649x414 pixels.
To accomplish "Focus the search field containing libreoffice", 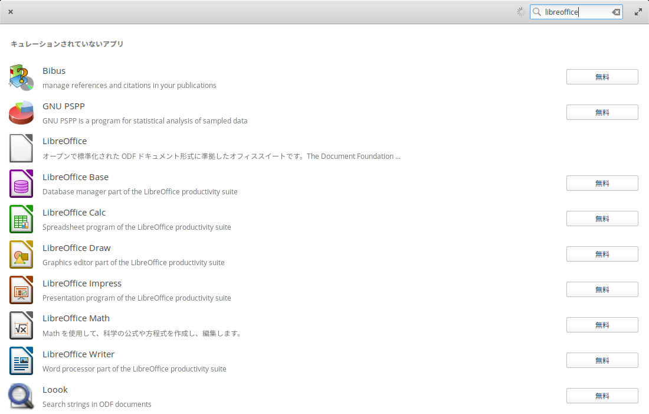I will (x=576, y=12).
